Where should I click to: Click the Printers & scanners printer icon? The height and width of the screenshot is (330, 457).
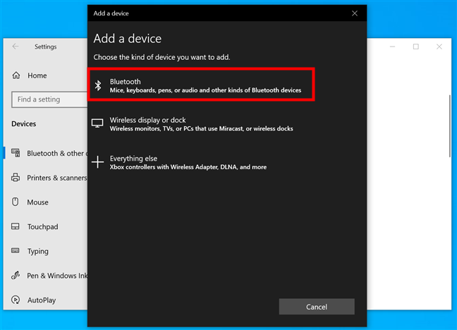(16, 177)
